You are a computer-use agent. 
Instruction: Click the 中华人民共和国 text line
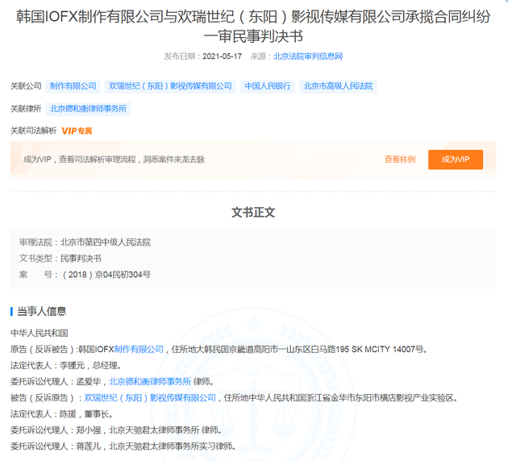click(40, 333)
